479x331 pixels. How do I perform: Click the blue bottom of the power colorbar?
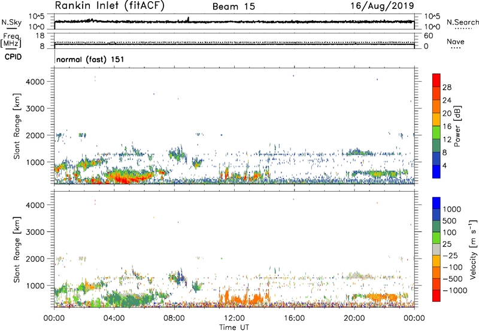436,172
